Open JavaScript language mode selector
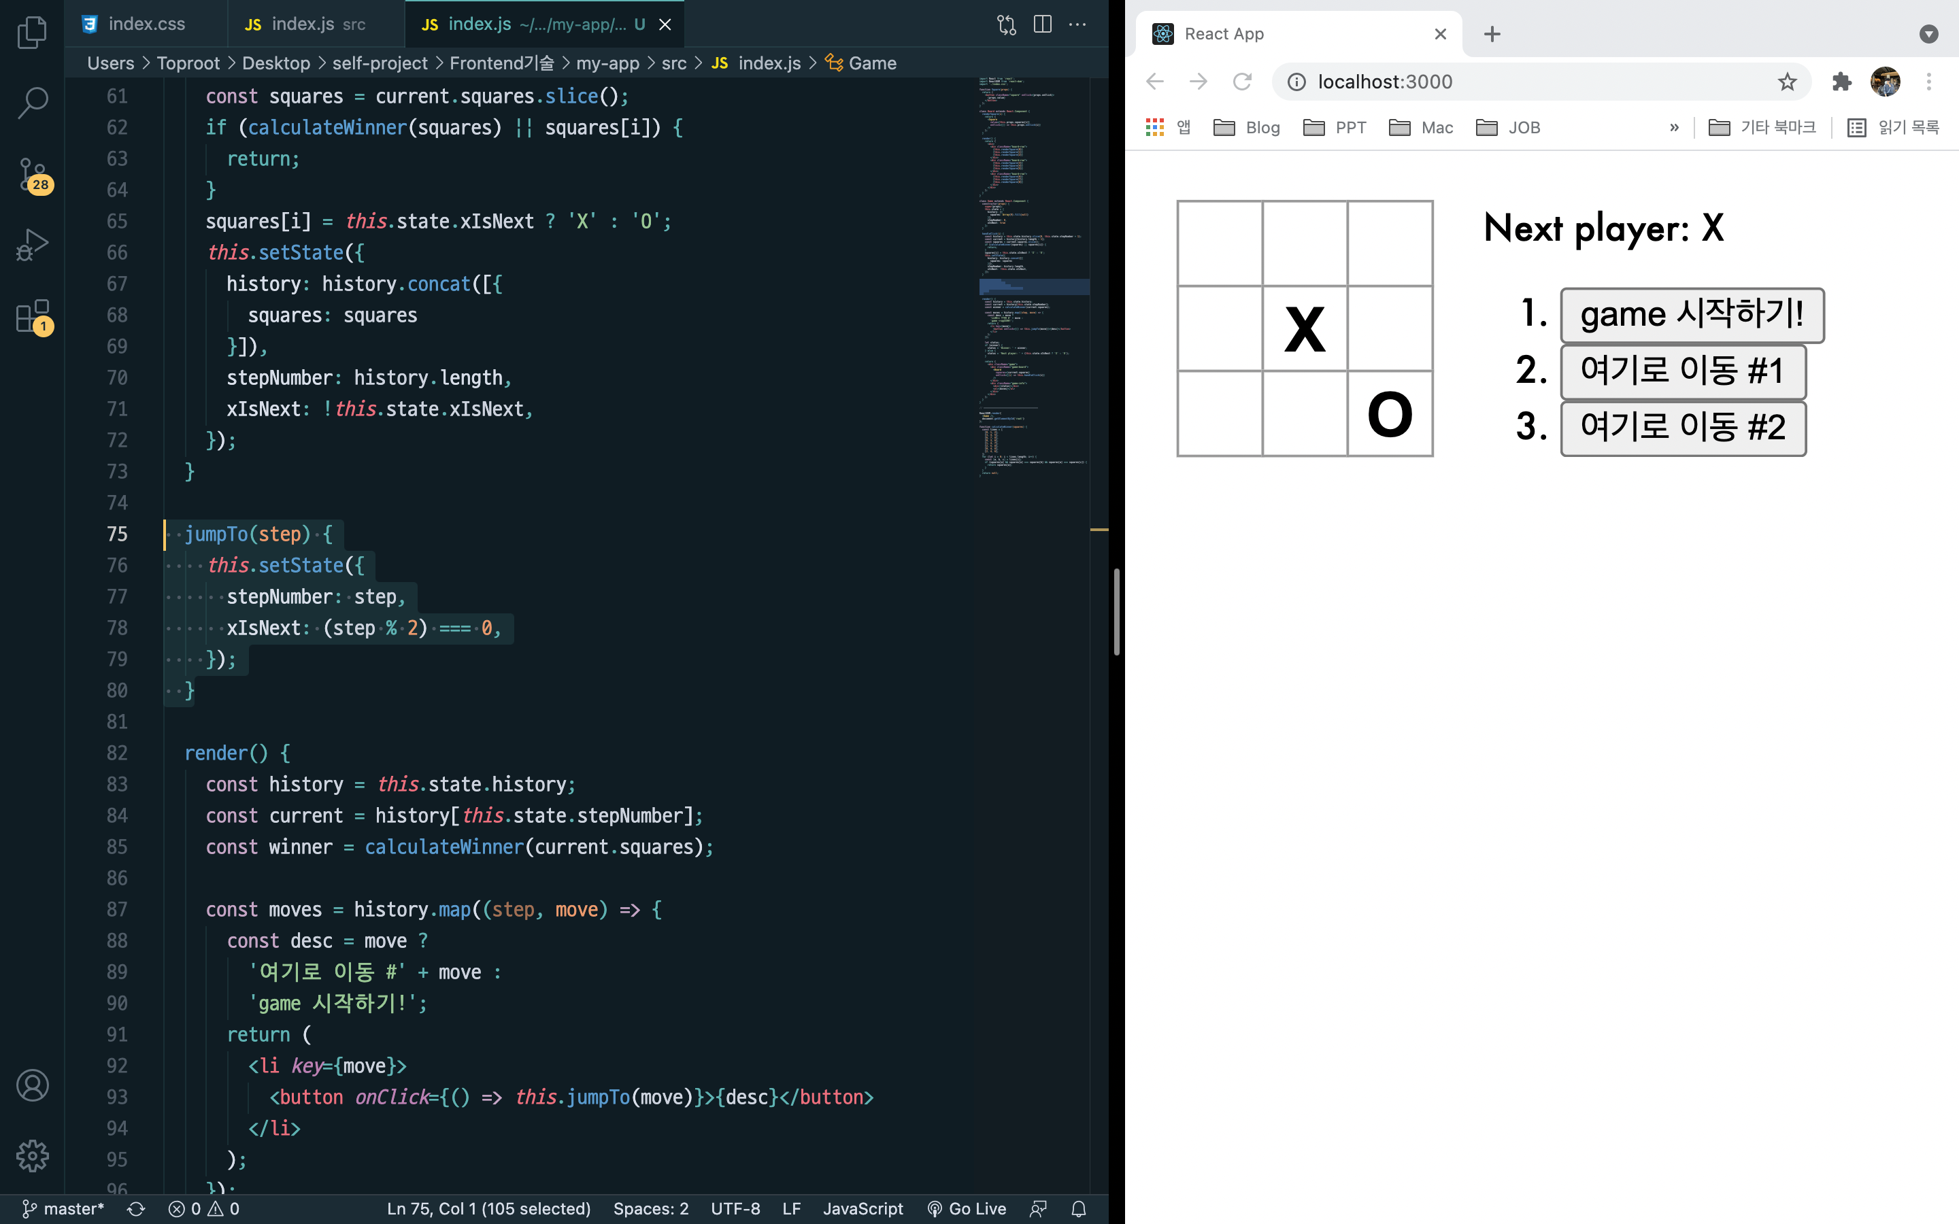Image resolution: width=1959 pixels, height=1224 pixels. 862,1208
